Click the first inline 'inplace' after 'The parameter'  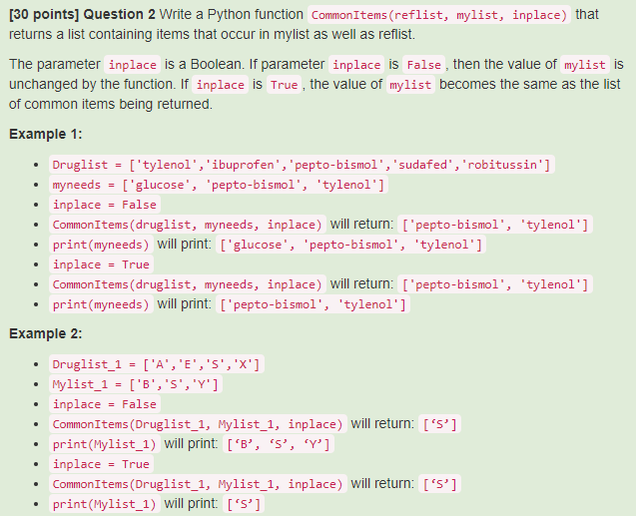click(x=132, y=65)
